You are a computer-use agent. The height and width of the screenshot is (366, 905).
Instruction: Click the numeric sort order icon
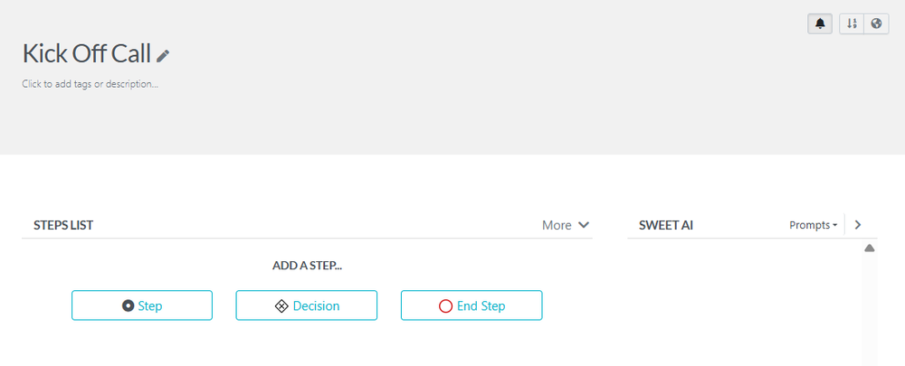pos(852,24)
